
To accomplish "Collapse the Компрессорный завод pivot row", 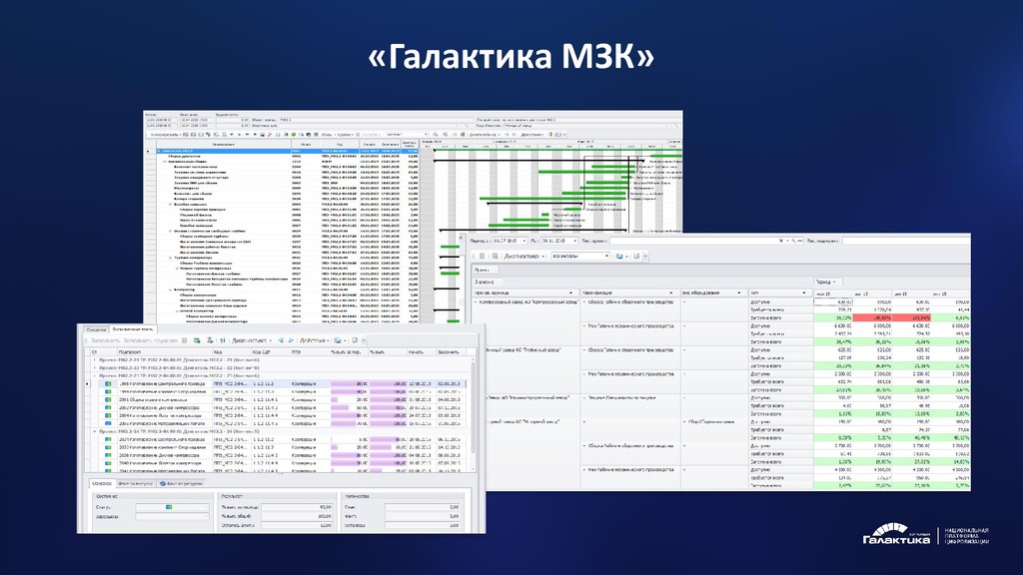I will (476, 302).
